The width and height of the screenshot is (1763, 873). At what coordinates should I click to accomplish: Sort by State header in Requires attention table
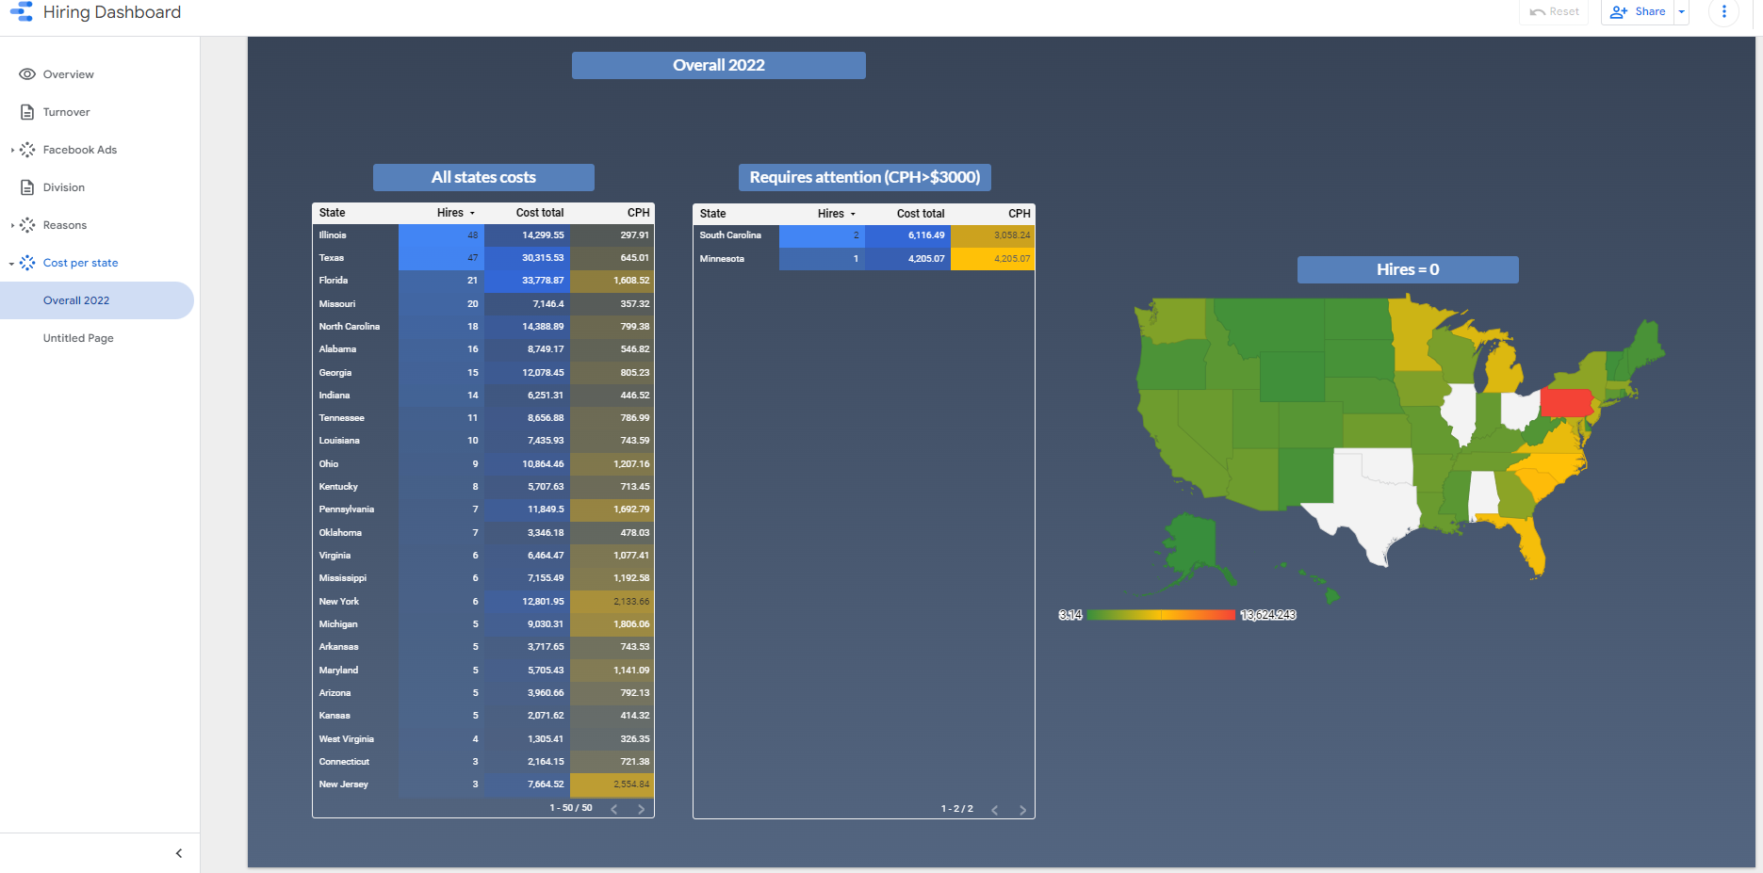pos(713,214)
